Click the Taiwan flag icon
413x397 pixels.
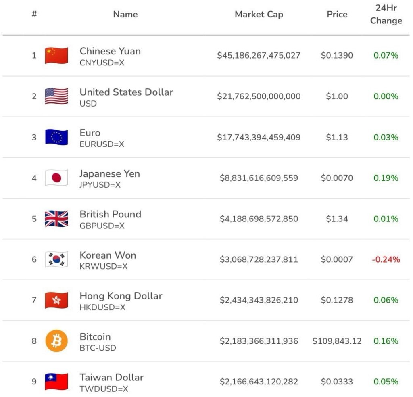point(56,381)
